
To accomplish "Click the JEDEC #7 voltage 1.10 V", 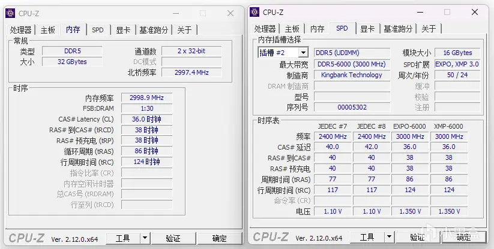I will [x=333, y=212].
